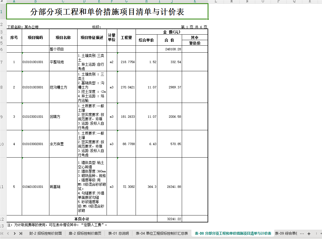Select column K by its header
322x239 pixels.
pos(195,1)
